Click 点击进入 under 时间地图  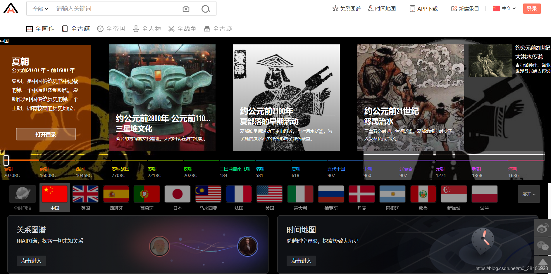click(301, 261)
